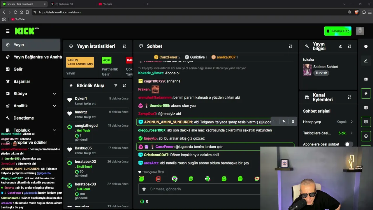
Task: Toggle the chat bubble icon in right rail
Action: pos(366,122)
